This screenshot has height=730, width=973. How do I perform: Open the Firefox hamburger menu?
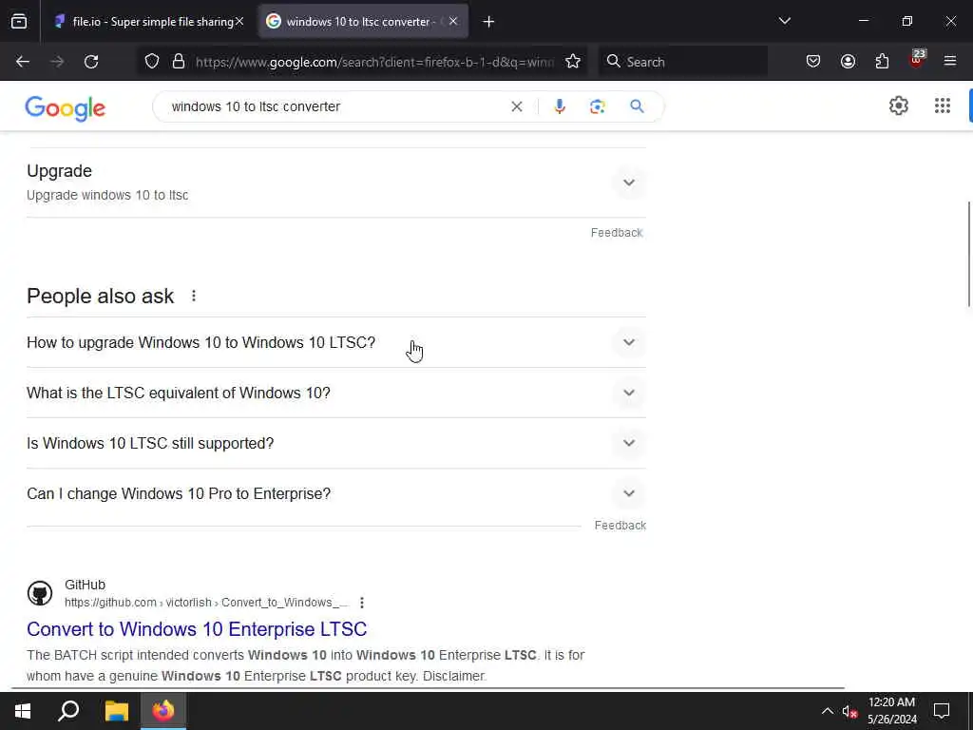(950, 61)
